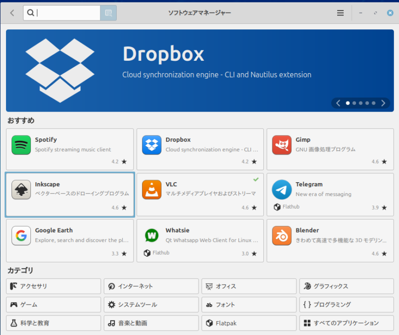The height and width of the screenshot is (335, 399).
Task: Go back using the back arrow
Action: (12, 13)
